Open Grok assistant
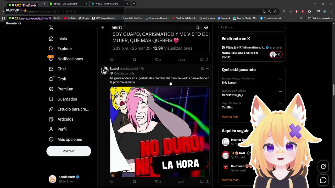 (x=57, y=79)
